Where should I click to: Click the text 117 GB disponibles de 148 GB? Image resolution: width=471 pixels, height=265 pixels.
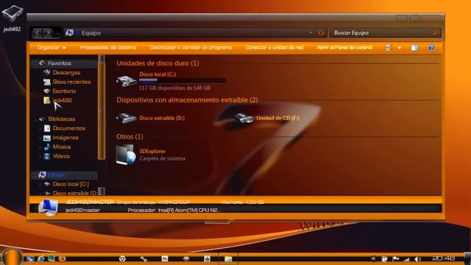[x=174, y=88]
